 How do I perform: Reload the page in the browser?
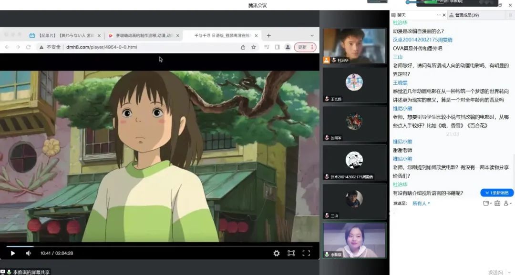click(x=28, y=47)
